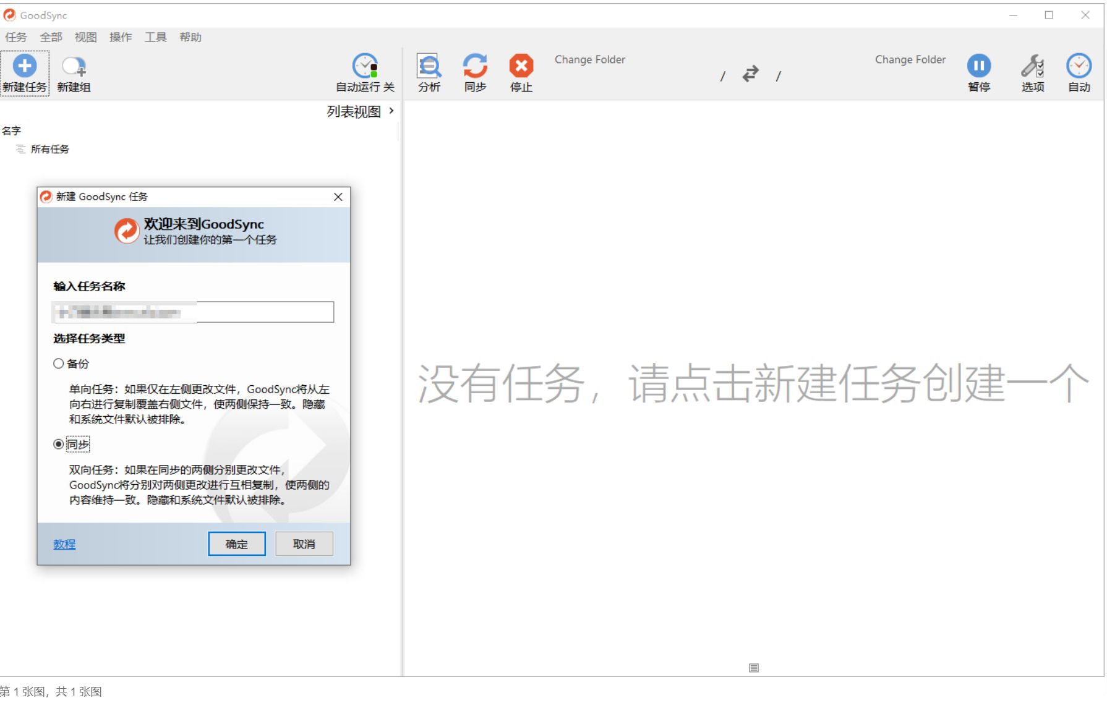Click the sync direction arrows icon
Image resolution: width=1107 pixels, height=703 pixels.
750,74
